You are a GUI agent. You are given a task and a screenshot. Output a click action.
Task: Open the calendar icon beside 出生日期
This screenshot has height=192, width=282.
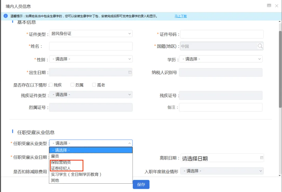tap(130, 72)
